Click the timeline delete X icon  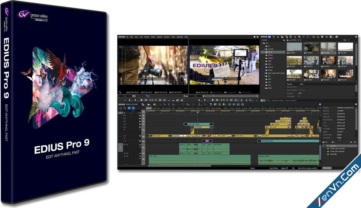pos(179,105)
